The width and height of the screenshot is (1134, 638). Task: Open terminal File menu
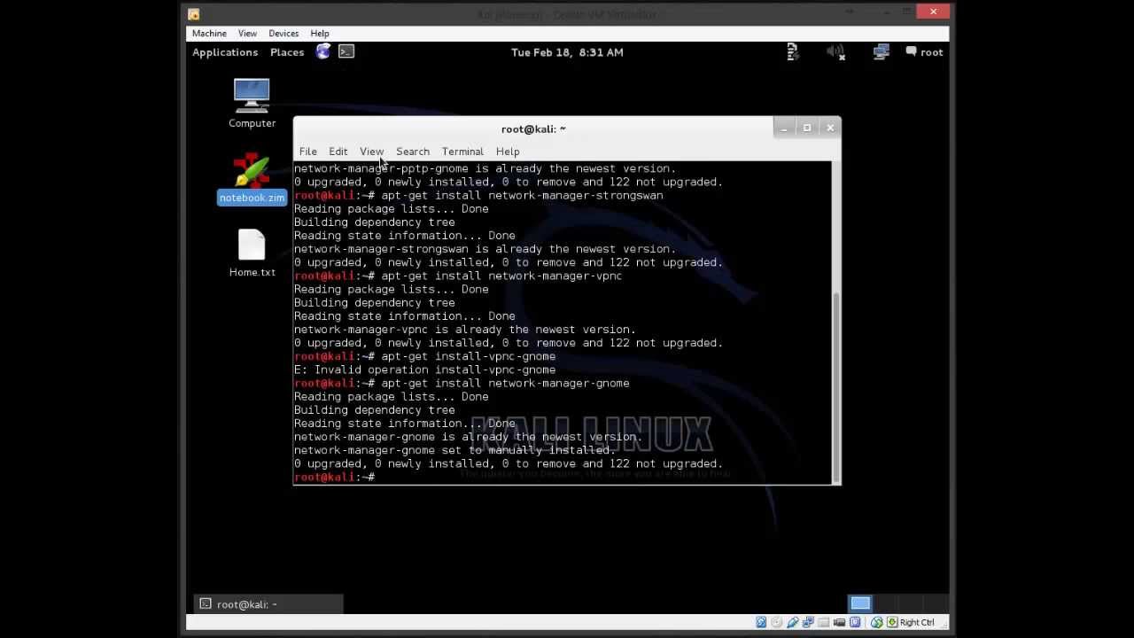click(x=307, y=152)
